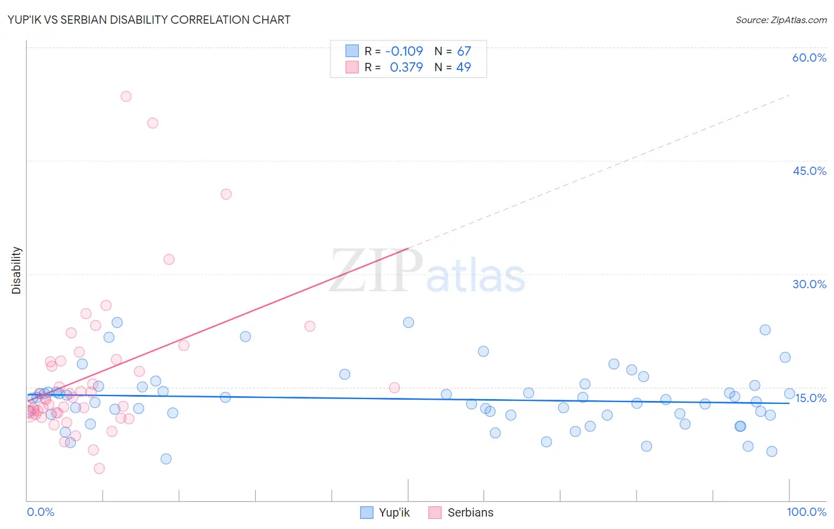Click the 0.0% x-axis label
Viewport: 834px width, 529px height.
coord(40,512)
